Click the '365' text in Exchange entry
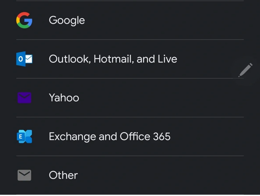Viewport: 260px width, 196px height. pyautogui.click(x=162, y=137)
